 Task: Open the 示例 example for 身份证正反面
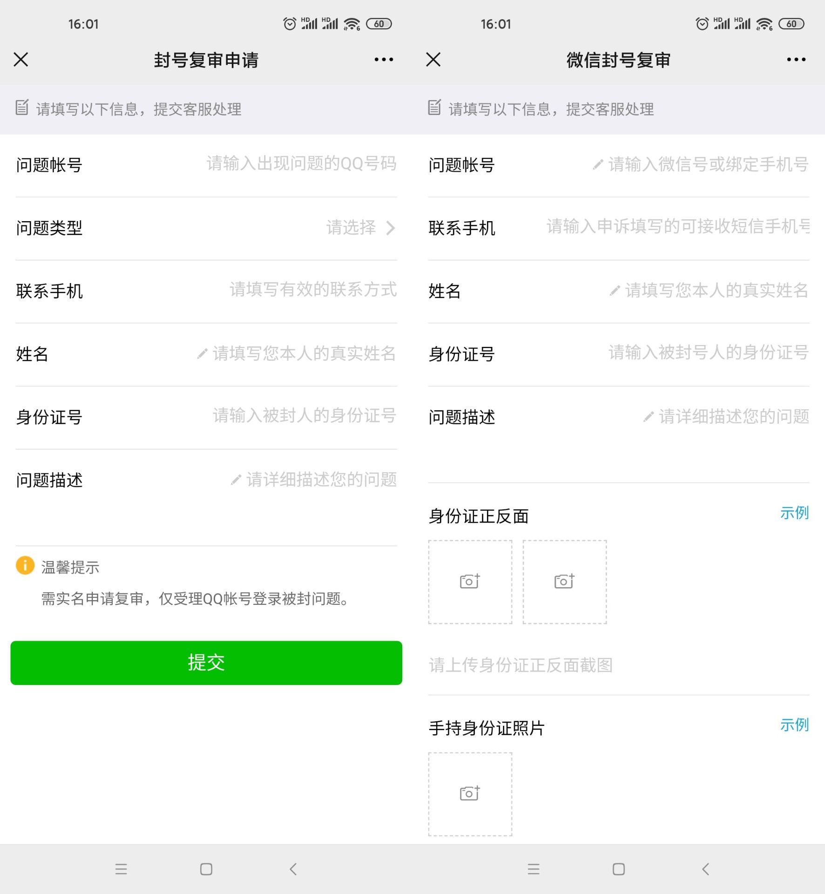click(x=795, y=514)
